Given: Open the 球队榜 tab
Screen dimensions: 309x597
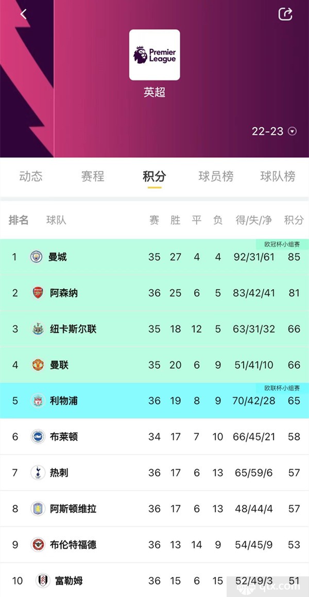Looking at the screenshot, I should pos(278,176).
